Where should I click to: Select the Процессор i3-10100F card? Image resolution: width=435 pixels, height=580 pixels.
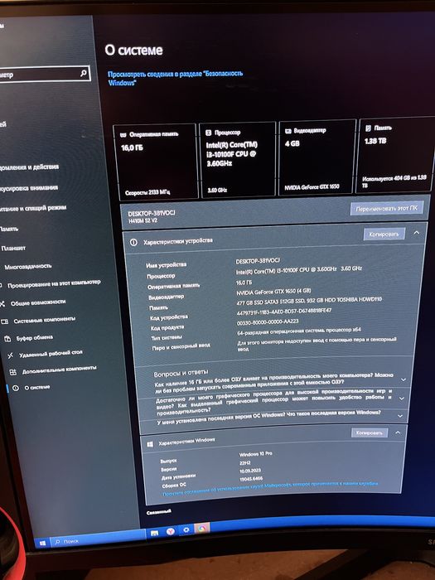(238, 159)
